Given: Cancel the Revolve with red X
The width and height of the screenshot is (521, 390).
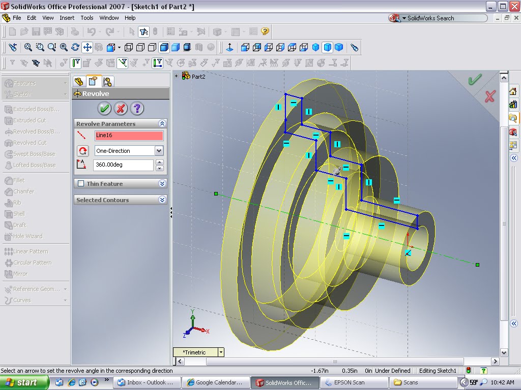Looking at the screenshot, I should [121, 109].
